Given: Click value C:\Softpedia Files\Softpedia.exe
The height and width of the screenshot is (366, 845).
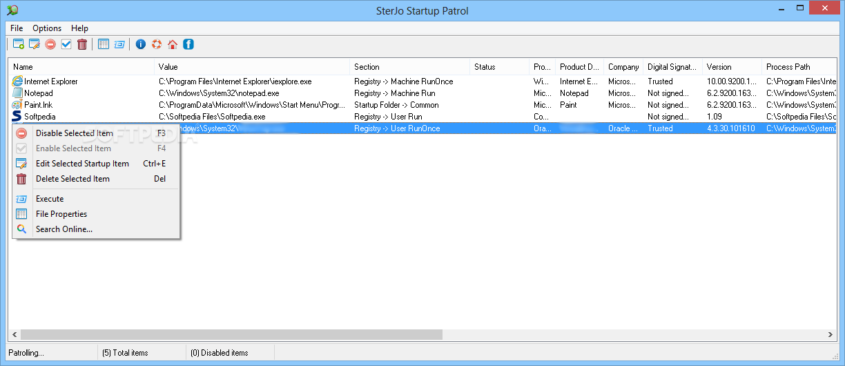Looking at the screenshot, I should coord(212,117).
